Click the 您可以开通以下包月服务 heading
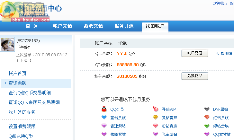234x140 pixels. tap(125, 99)
